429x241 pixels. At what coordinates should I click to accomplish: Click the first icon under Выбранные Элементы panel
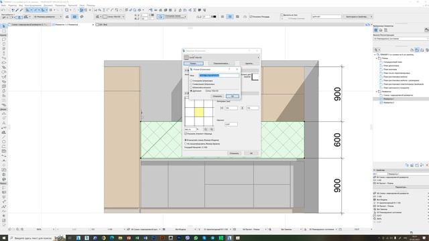click(x=376, y=30)
